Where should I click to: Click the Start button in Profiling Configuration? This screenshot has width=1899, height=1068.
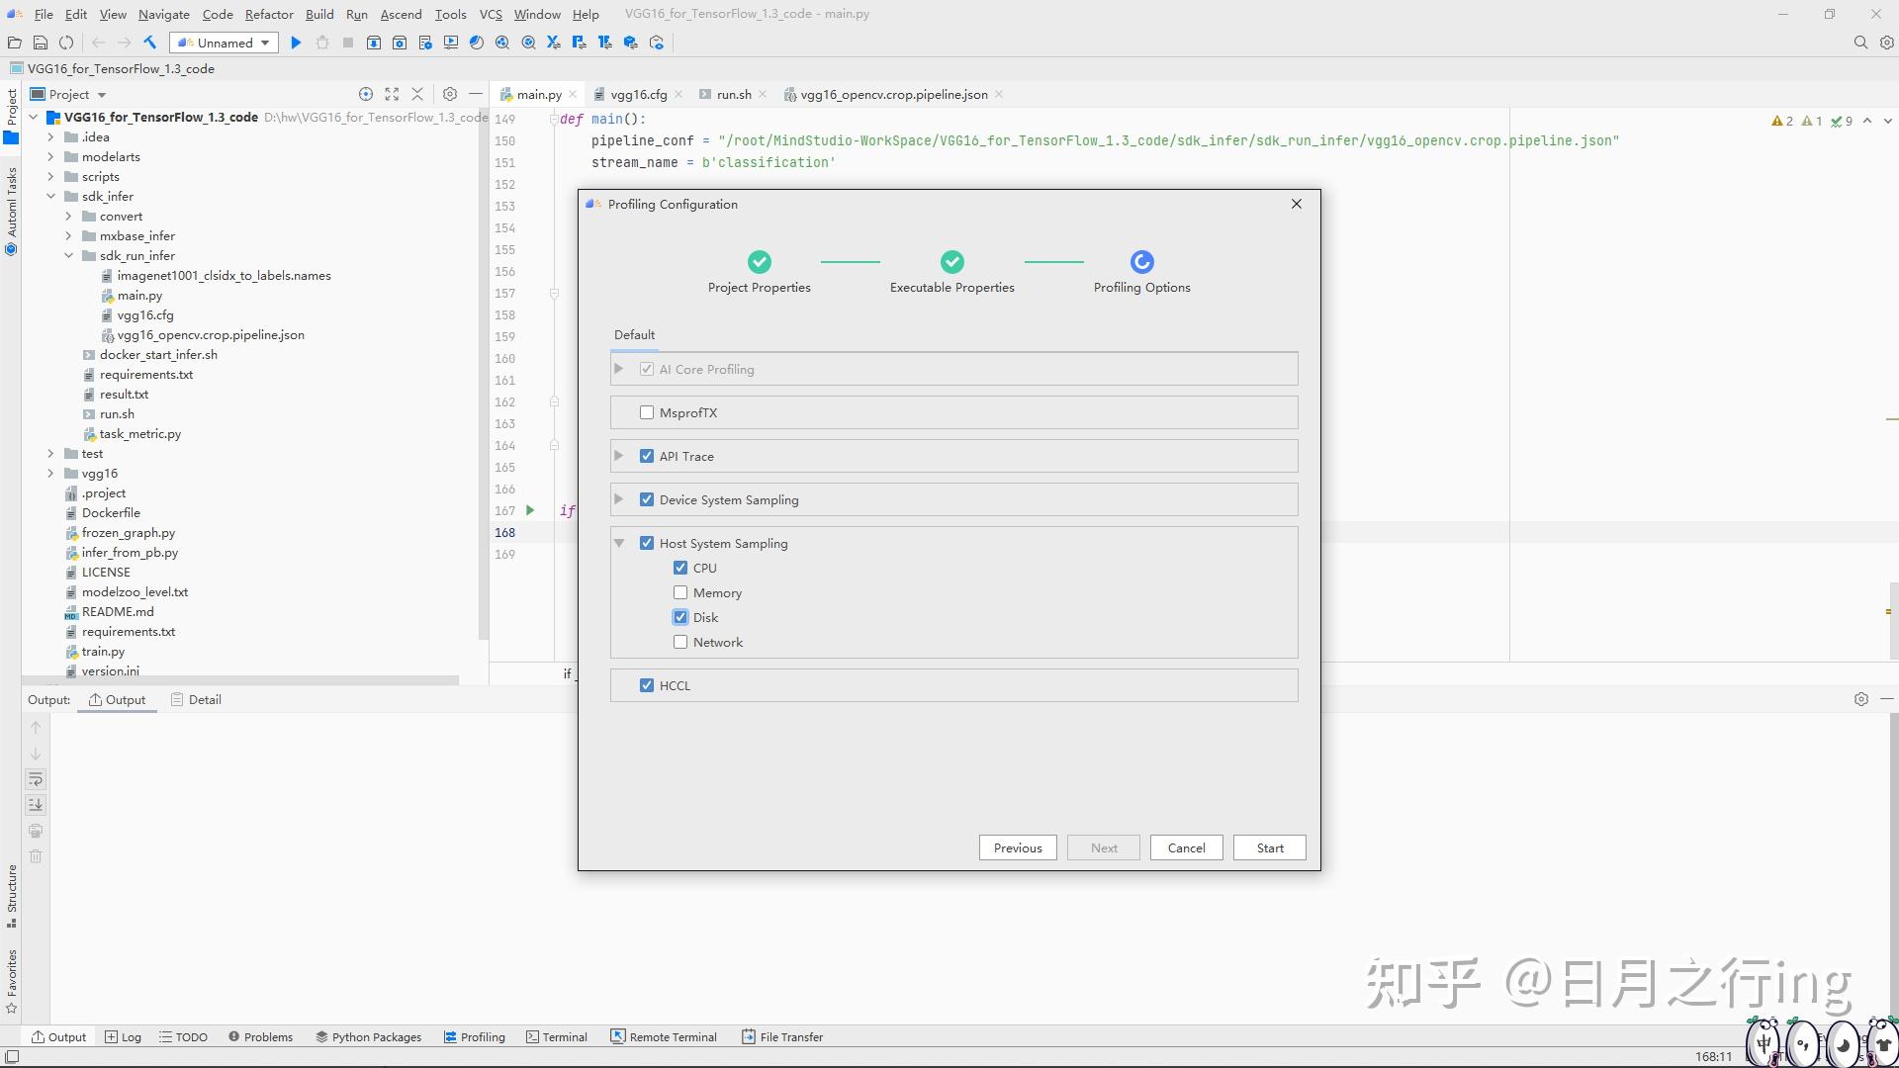[1269, 847]
